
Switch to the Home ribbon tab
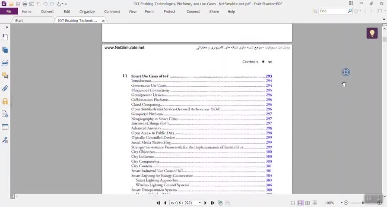tap(27, 12)
